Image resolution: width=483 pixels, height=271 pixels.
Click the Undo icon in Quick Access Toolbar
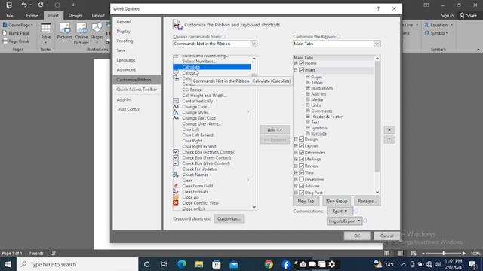24,5
